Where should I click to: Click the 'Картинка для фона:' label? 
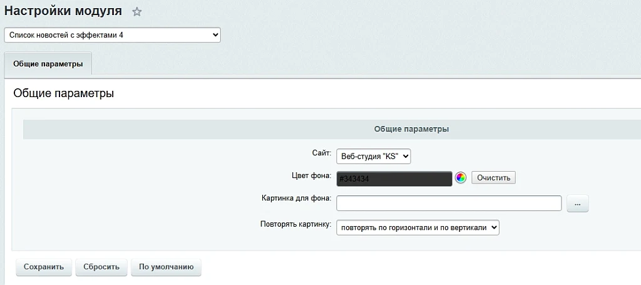tap(296, 199)
